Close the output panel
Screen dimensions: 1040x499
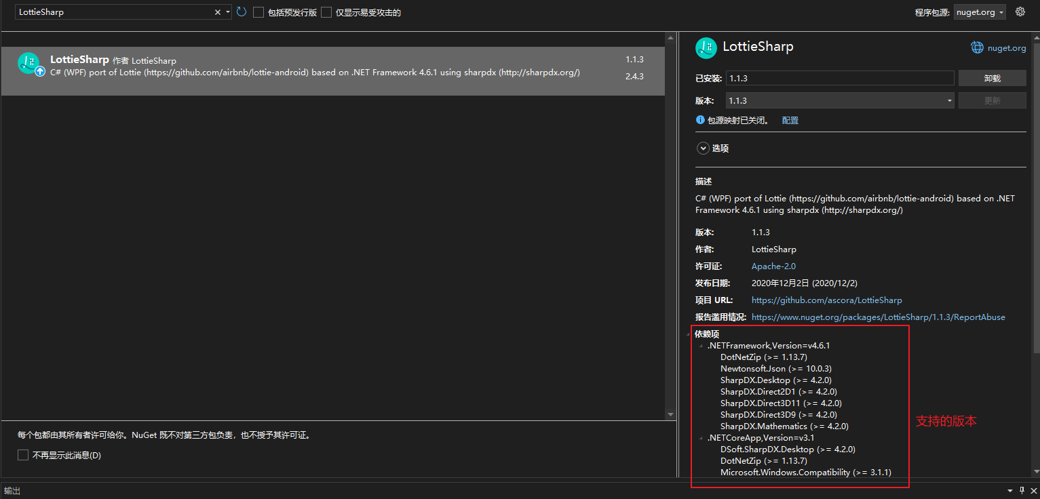pyautogui.click(x=1033, y=490)
